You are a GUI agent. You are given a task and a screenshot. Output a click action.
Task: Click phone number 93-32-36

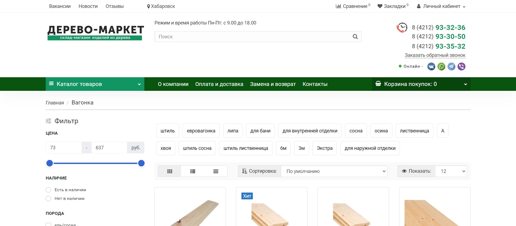coord(450,27)
